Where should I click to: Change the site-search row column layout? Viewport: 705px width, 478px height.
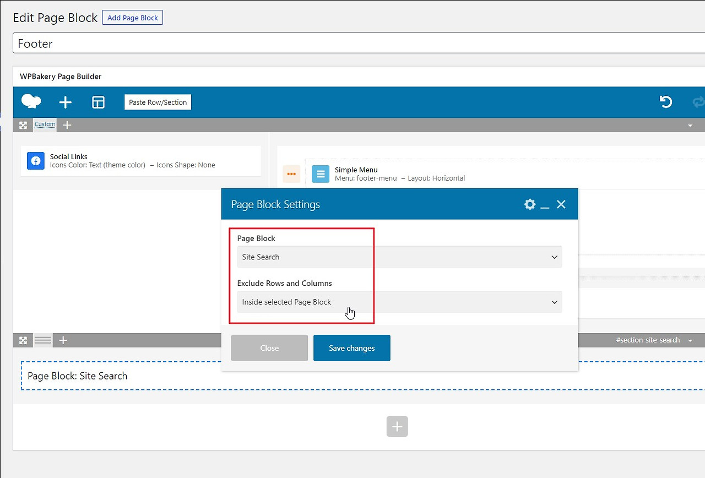point(43,340)
